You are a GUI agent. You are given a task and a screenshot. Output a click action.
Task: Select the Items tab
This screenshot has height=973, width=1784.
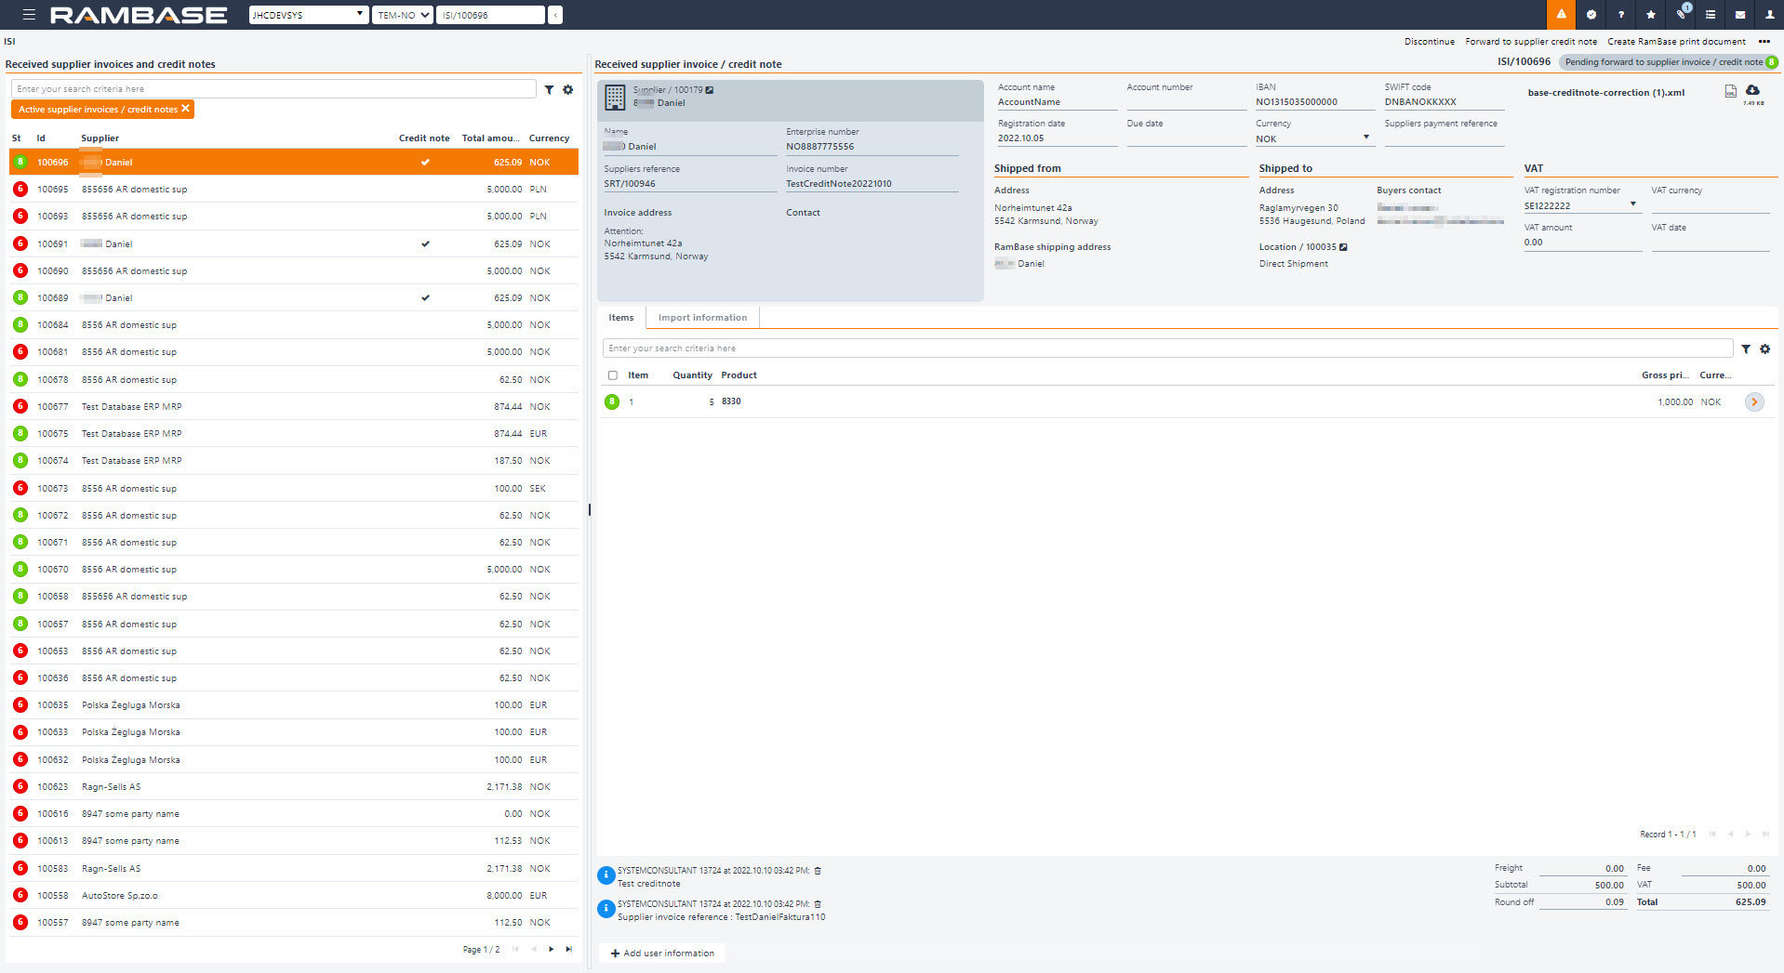620,318
